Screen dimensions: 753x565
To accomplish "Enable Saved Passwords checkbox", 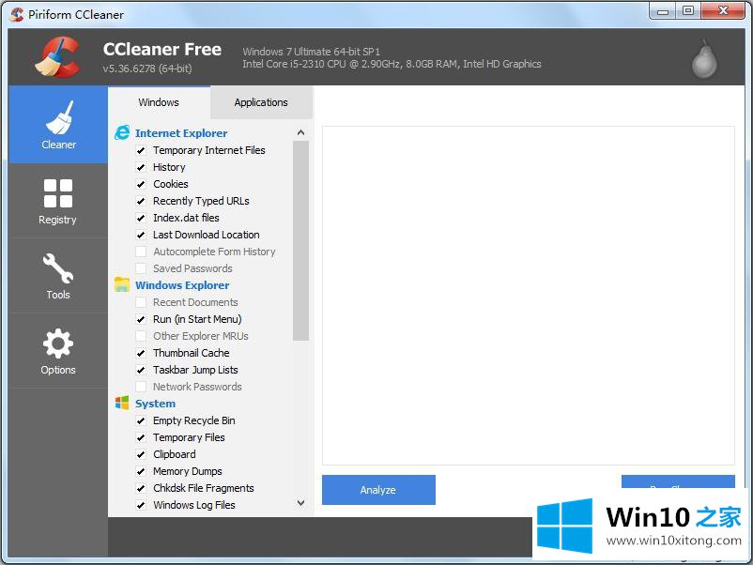I will [141, 268].
